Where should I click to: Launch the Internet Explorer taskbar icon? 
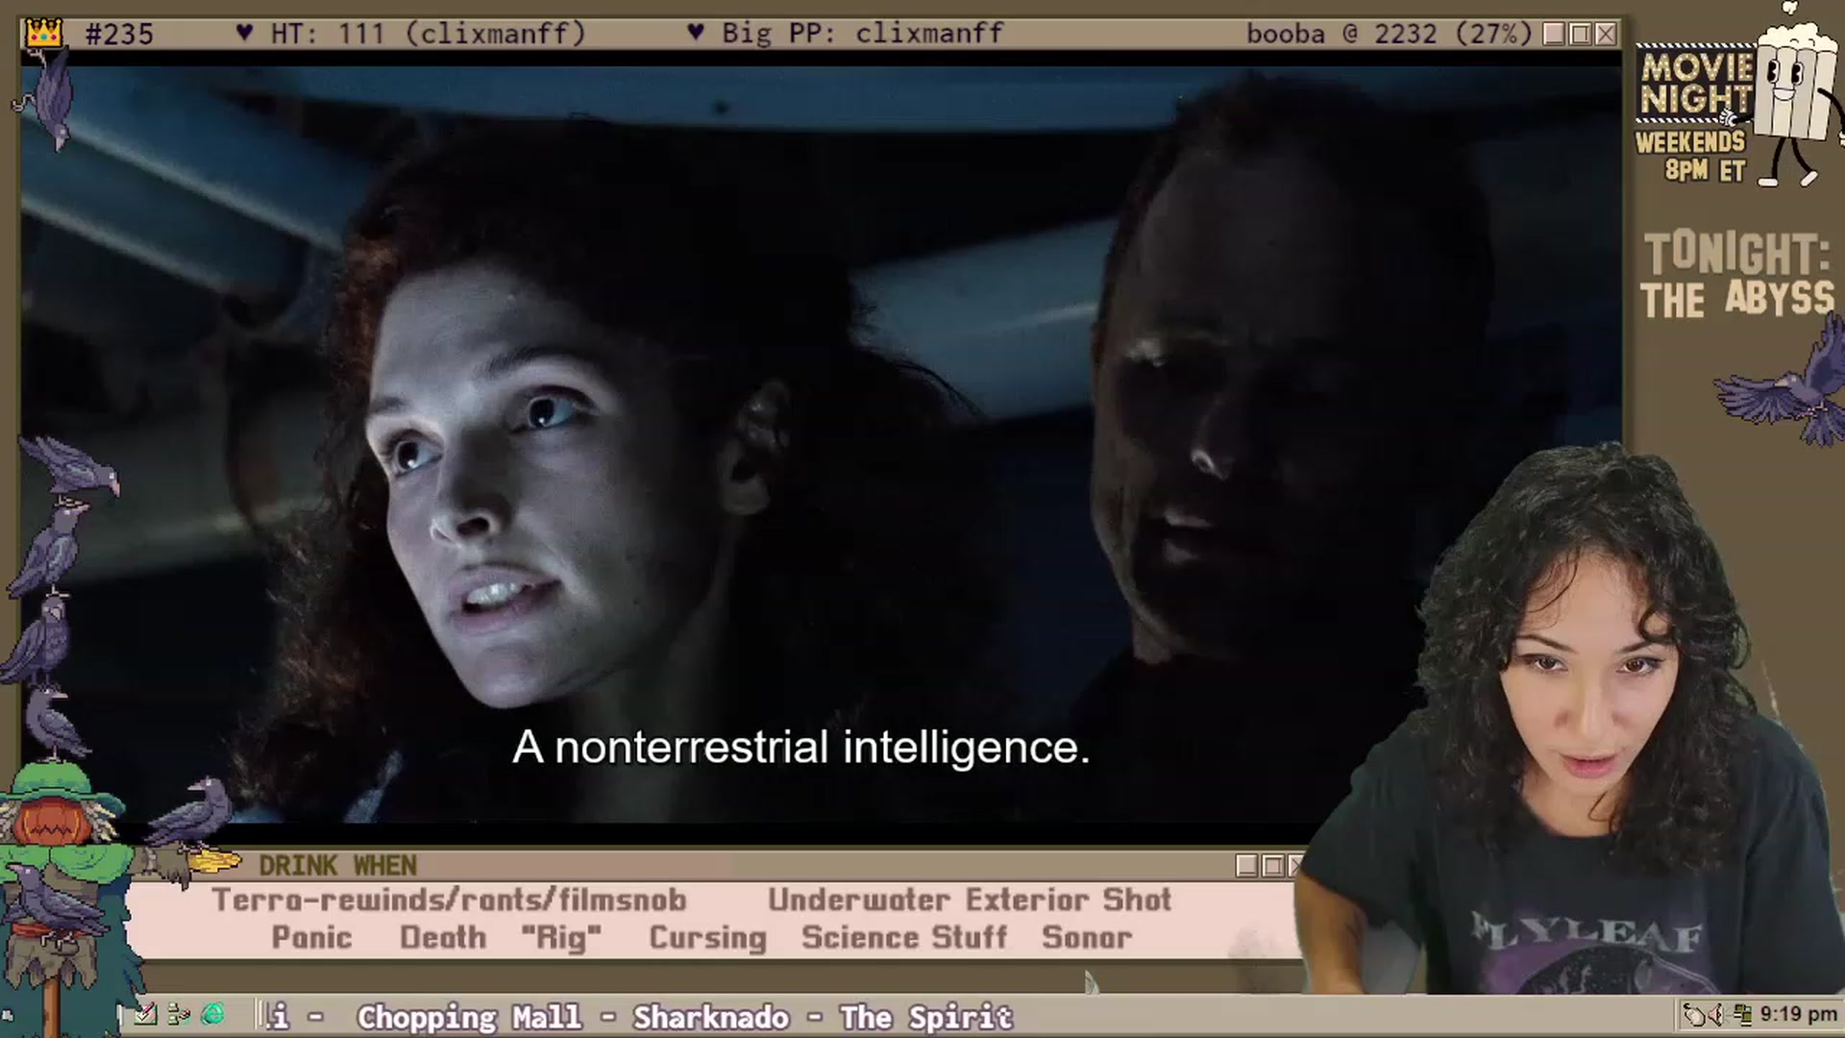click(x=213, y=1014)
